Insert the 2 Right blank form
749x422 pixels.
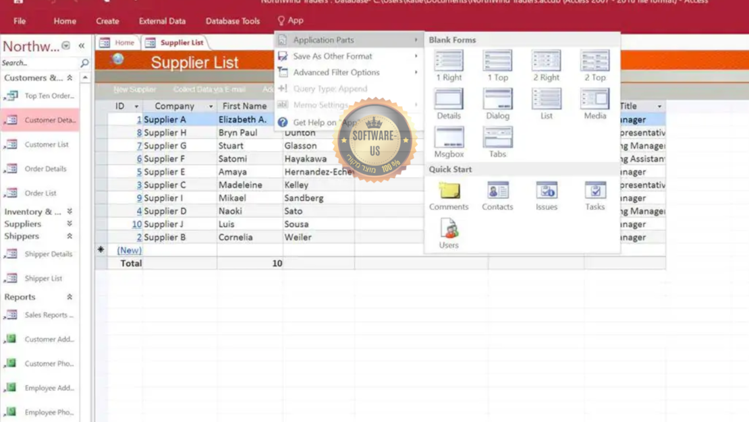point(546,66)
